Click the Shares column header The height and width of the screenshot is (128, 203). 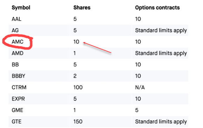tap(82, 8)
